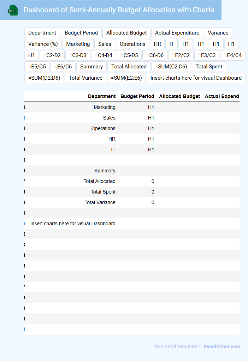Click the Department tag
This screenshot has height=361, width=248.
[42, 33]
